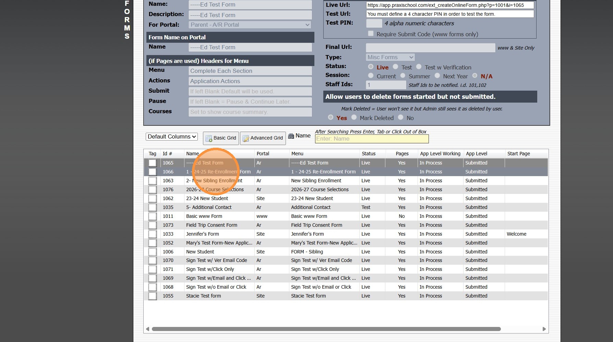613x342 pixels.
Task: Open the For Portal dropdown
Action: pos(249,25)
